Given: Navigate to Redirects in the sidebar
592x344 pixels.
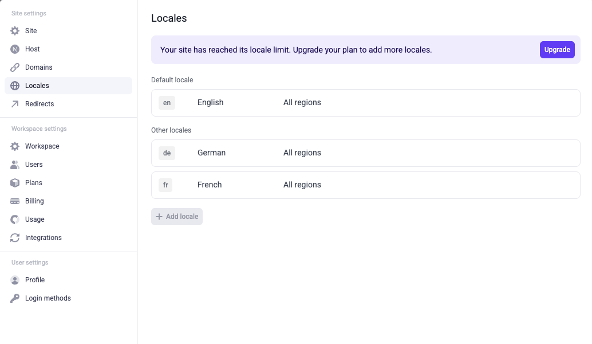Looking at the screenshot, I should (40, 103).
